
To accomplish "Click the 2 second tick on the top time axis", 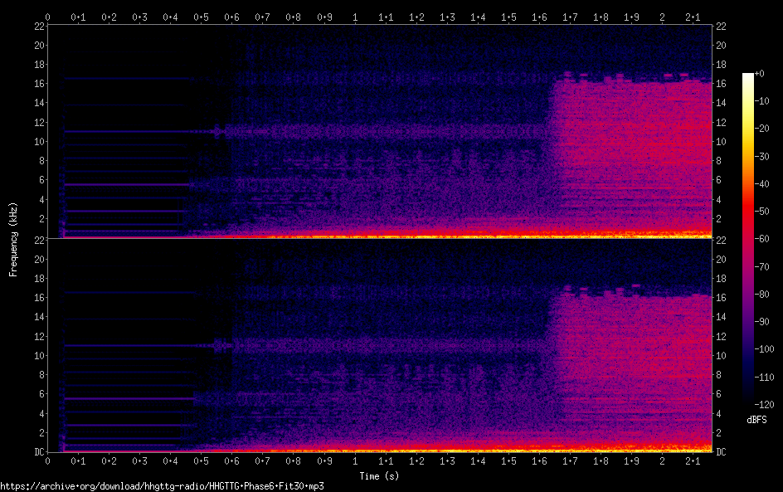I will tap(662, 16).
